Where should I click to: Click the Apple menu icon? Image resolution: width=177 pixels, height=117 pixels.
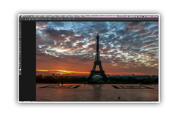click(x=20, y=16)
